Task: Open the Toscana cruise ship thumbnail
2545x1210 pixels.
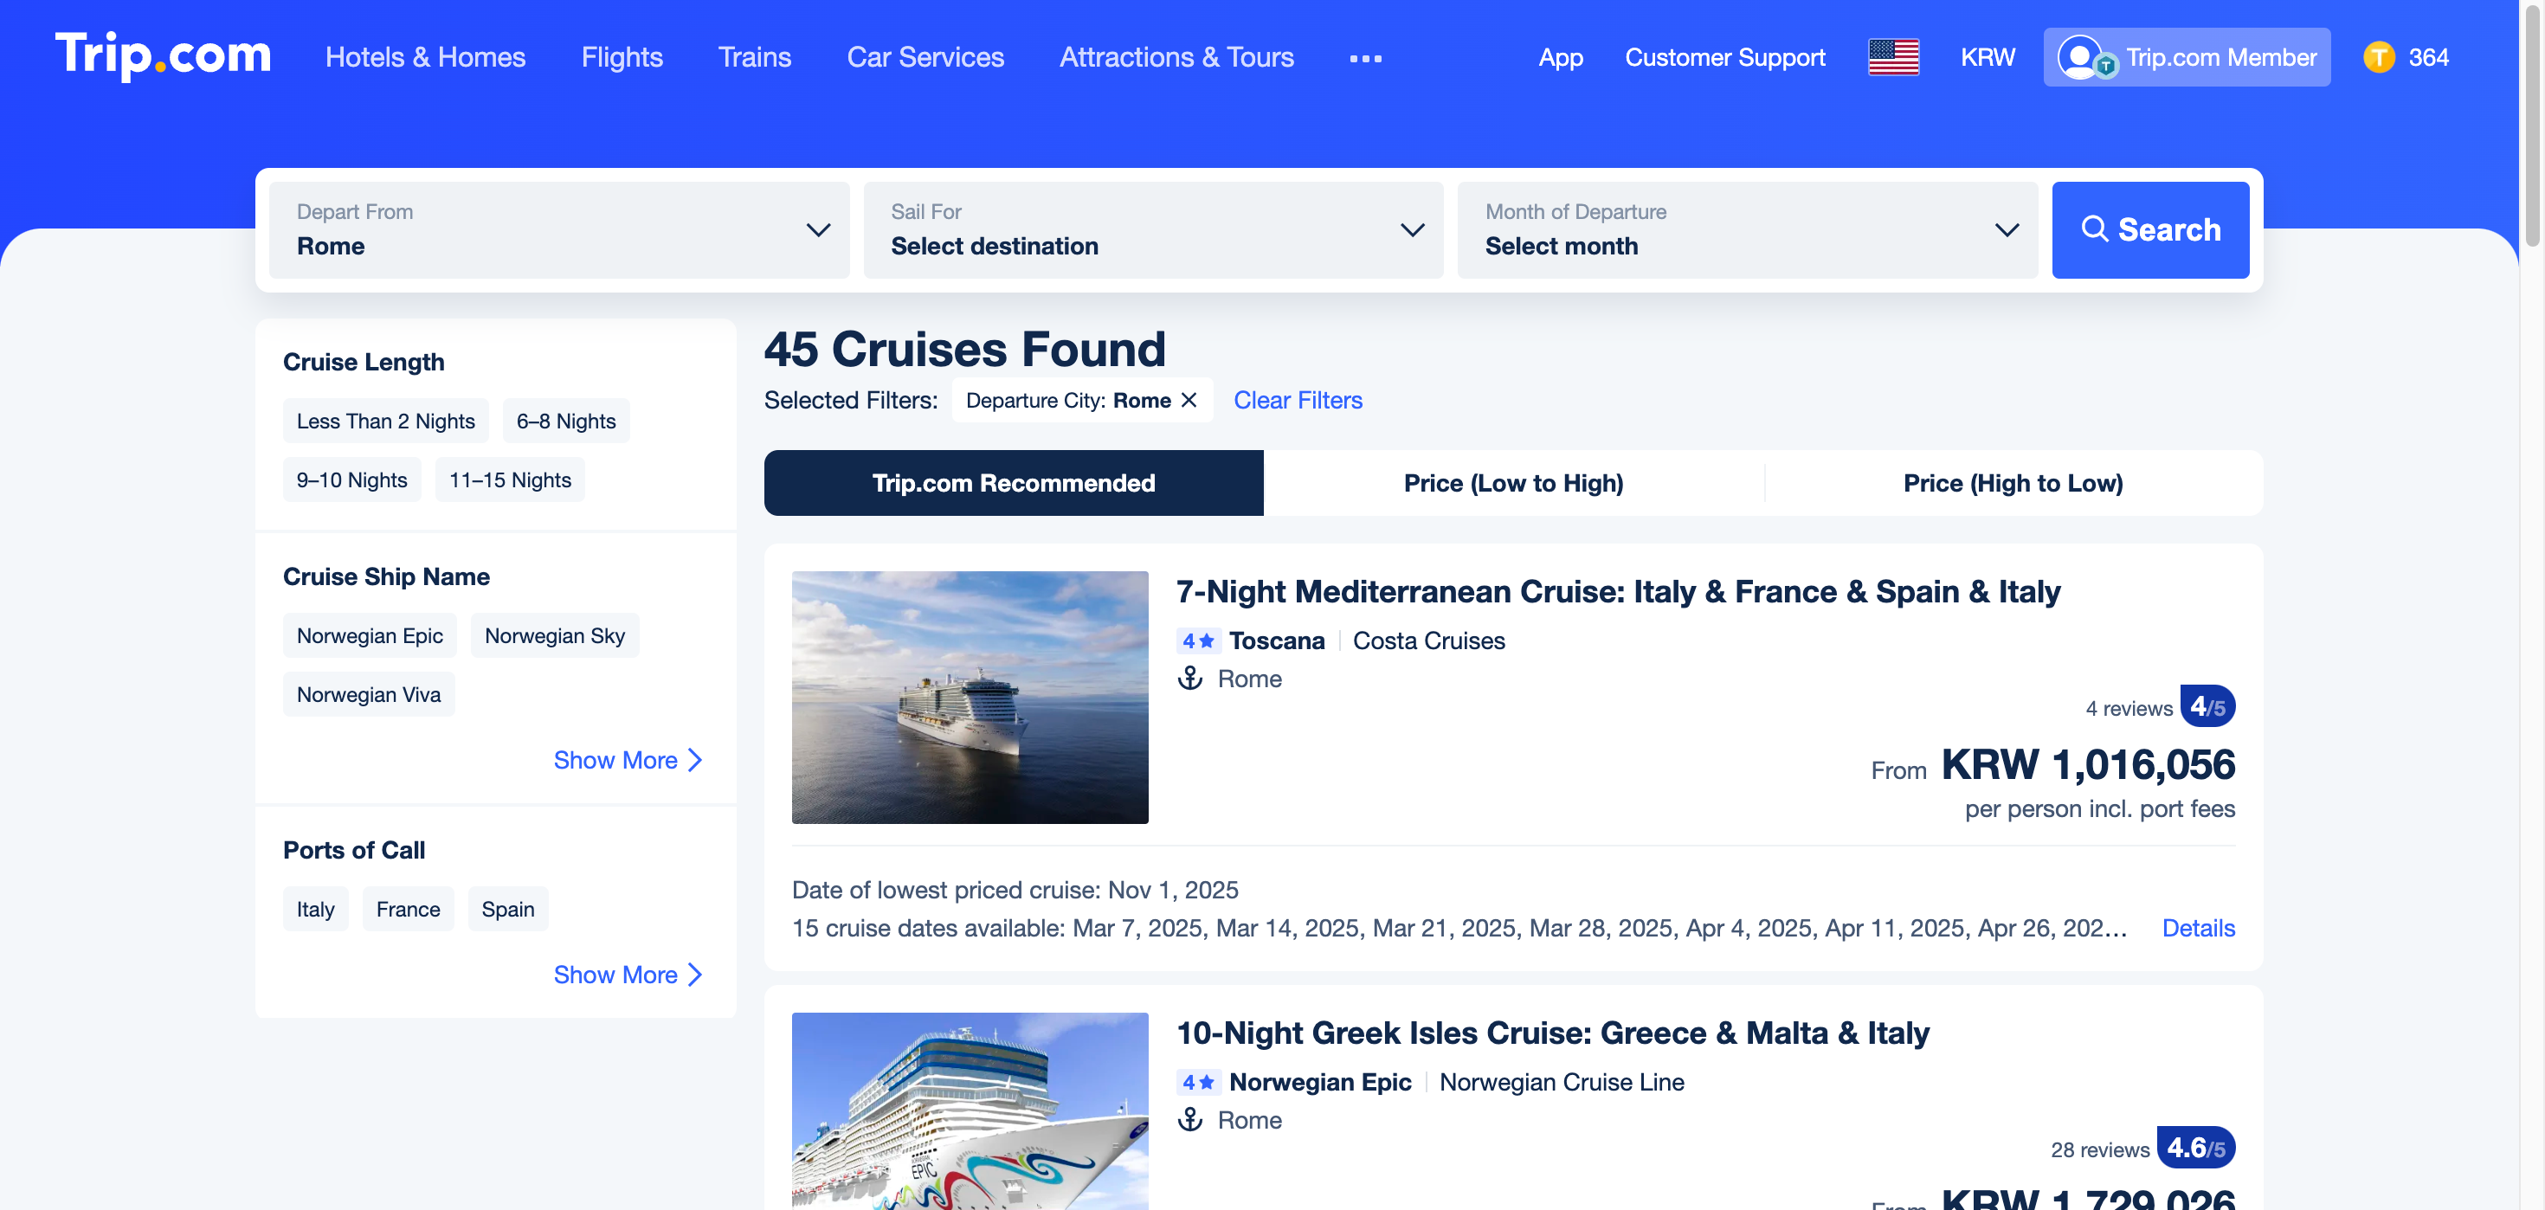Action: pyautogui.click(x=970, y=698)
